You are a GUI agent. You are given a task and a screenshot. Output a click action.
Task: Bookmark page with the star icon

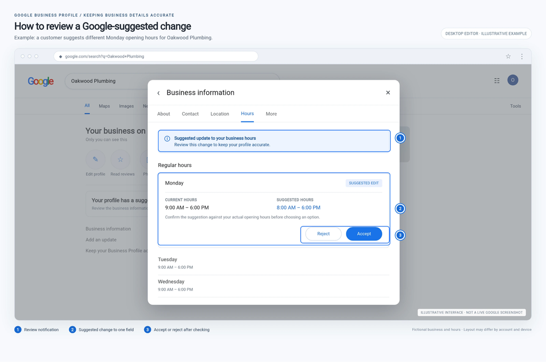(x=508, y=57)
